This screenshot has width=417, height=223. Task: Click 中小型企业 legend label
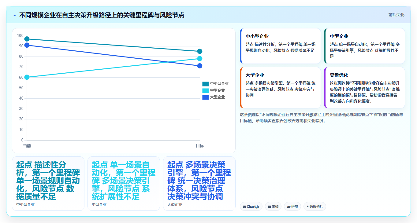tap(219, 84)
